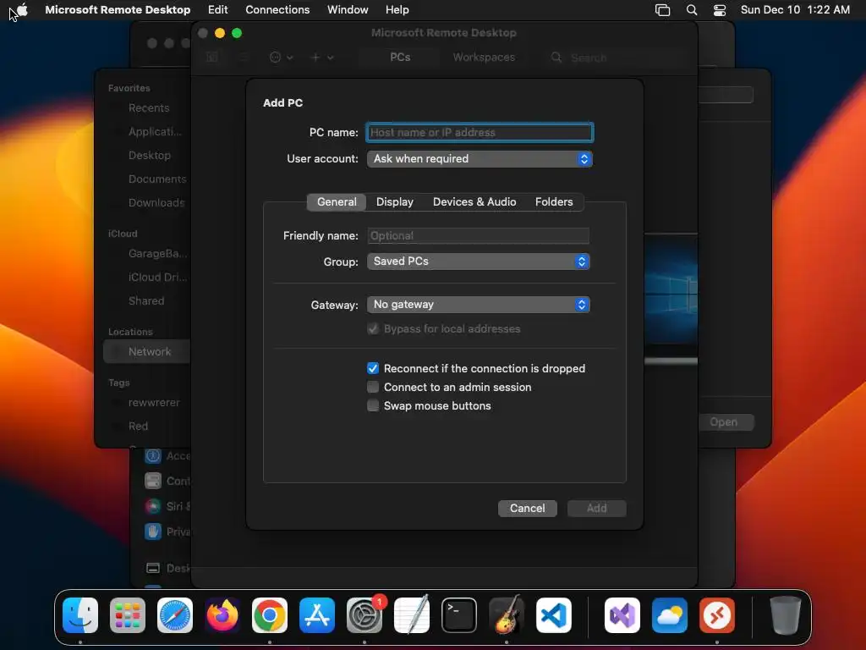Open the Apple menu
866x650 pixels.
(x=22, y=9)
